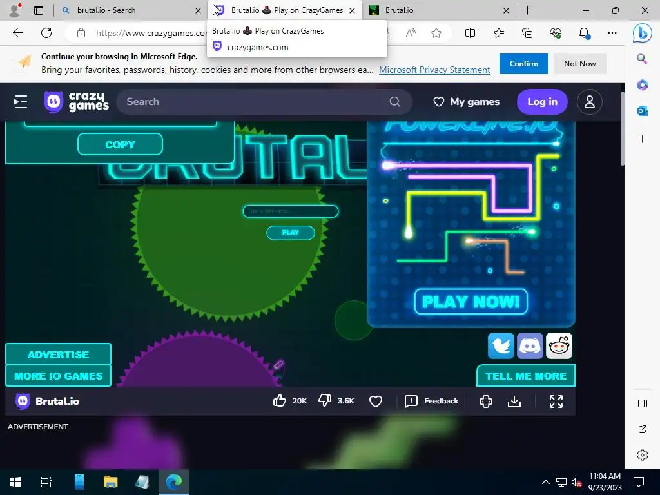Go back in browser history
The image size is (660, 495).
[x=17, y=33]
